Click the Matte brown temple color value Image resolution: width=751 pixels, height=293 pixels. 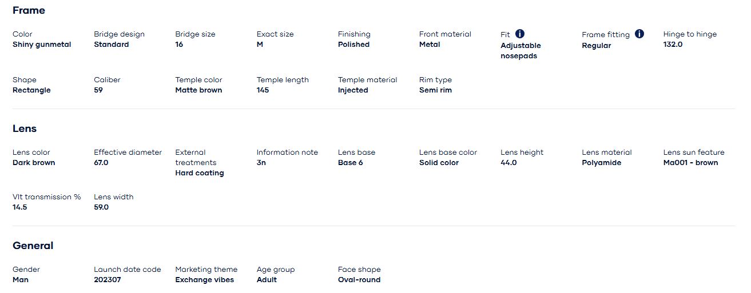pos(198,90)
